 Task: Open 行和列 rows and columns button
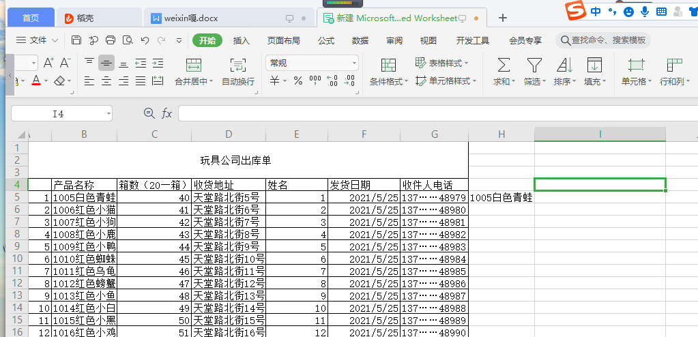click(674, 72)
